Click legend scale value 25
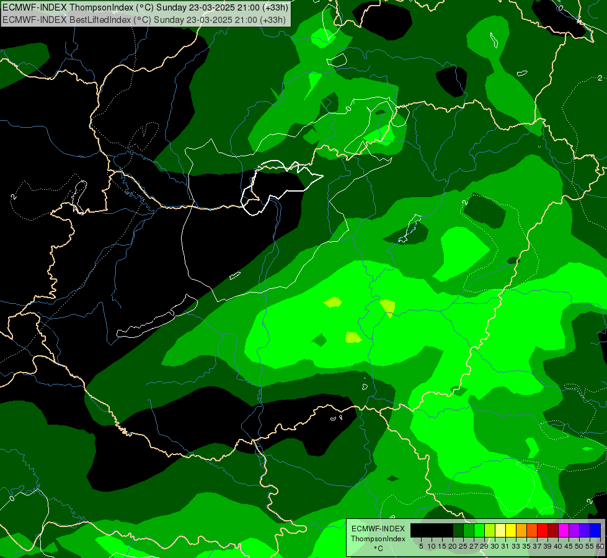Screen dimensions: 607x558 tap(463, 546)
